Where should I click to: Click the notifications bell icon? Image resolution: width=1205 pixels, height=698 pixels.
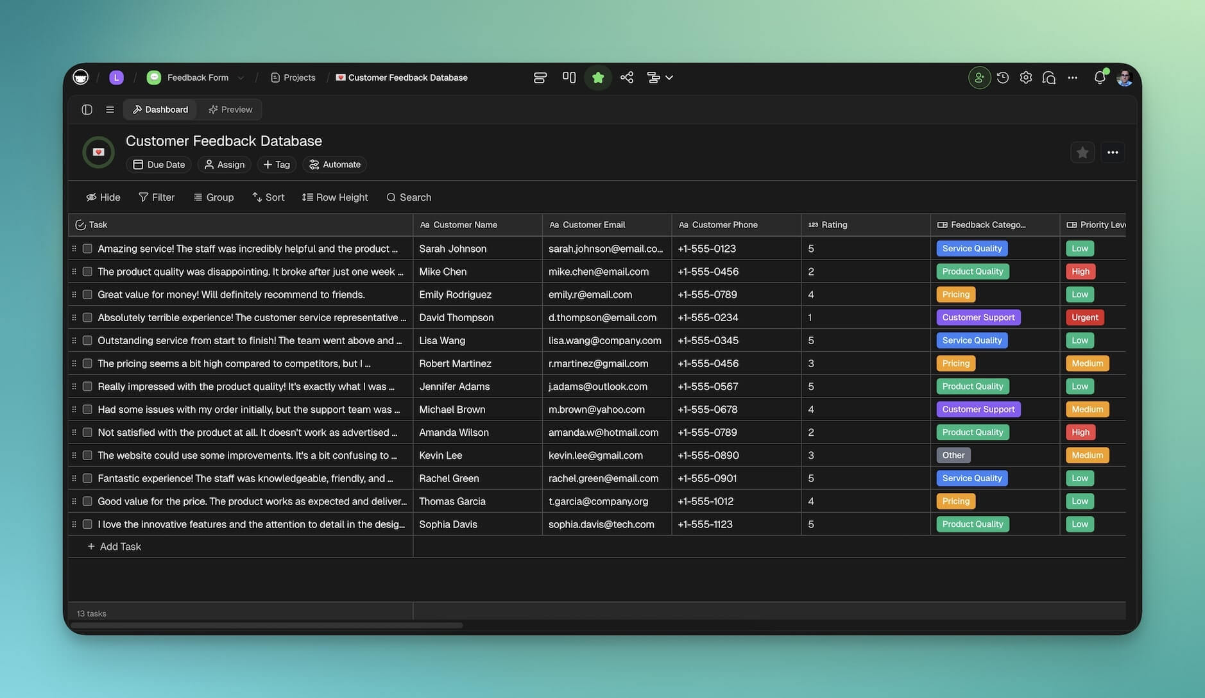1099,78
